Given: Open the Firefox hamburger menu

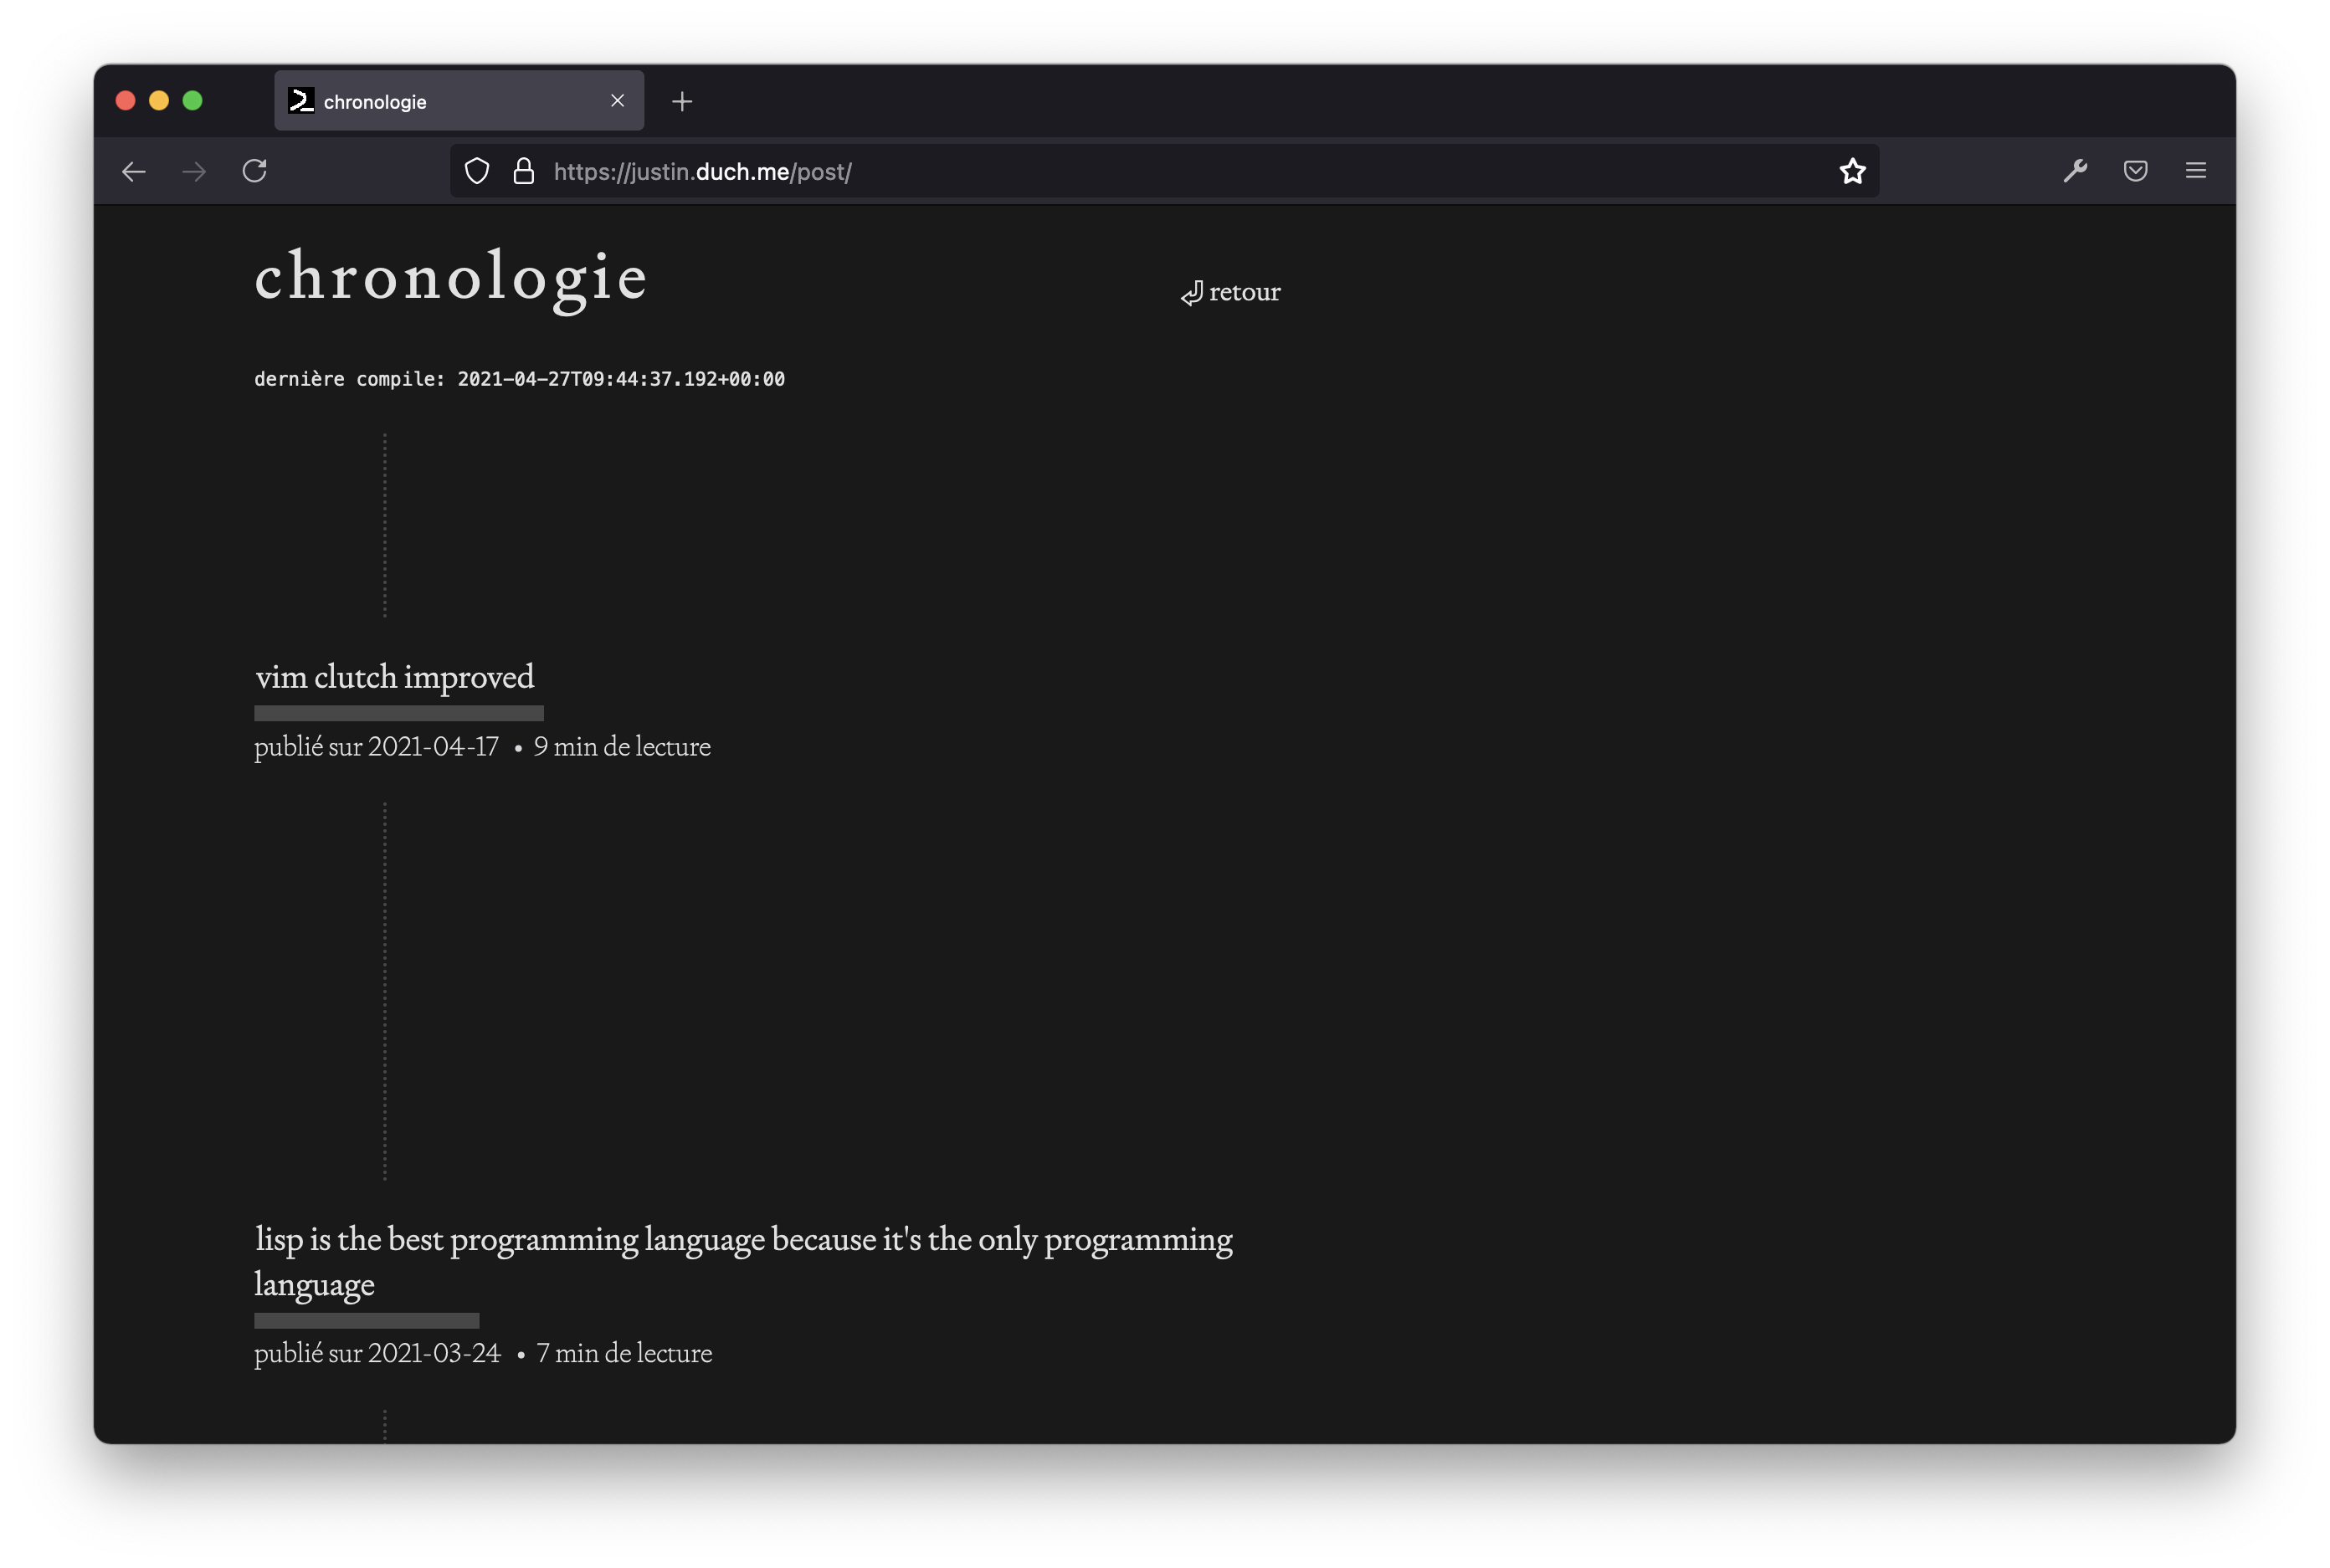Looking at the screenshot, I should 2196,171.
